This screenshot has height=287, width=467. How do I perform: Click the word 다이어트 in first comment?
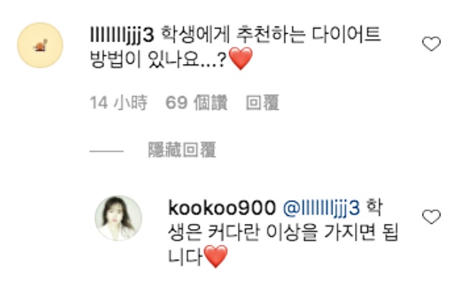tap(346, 35)
